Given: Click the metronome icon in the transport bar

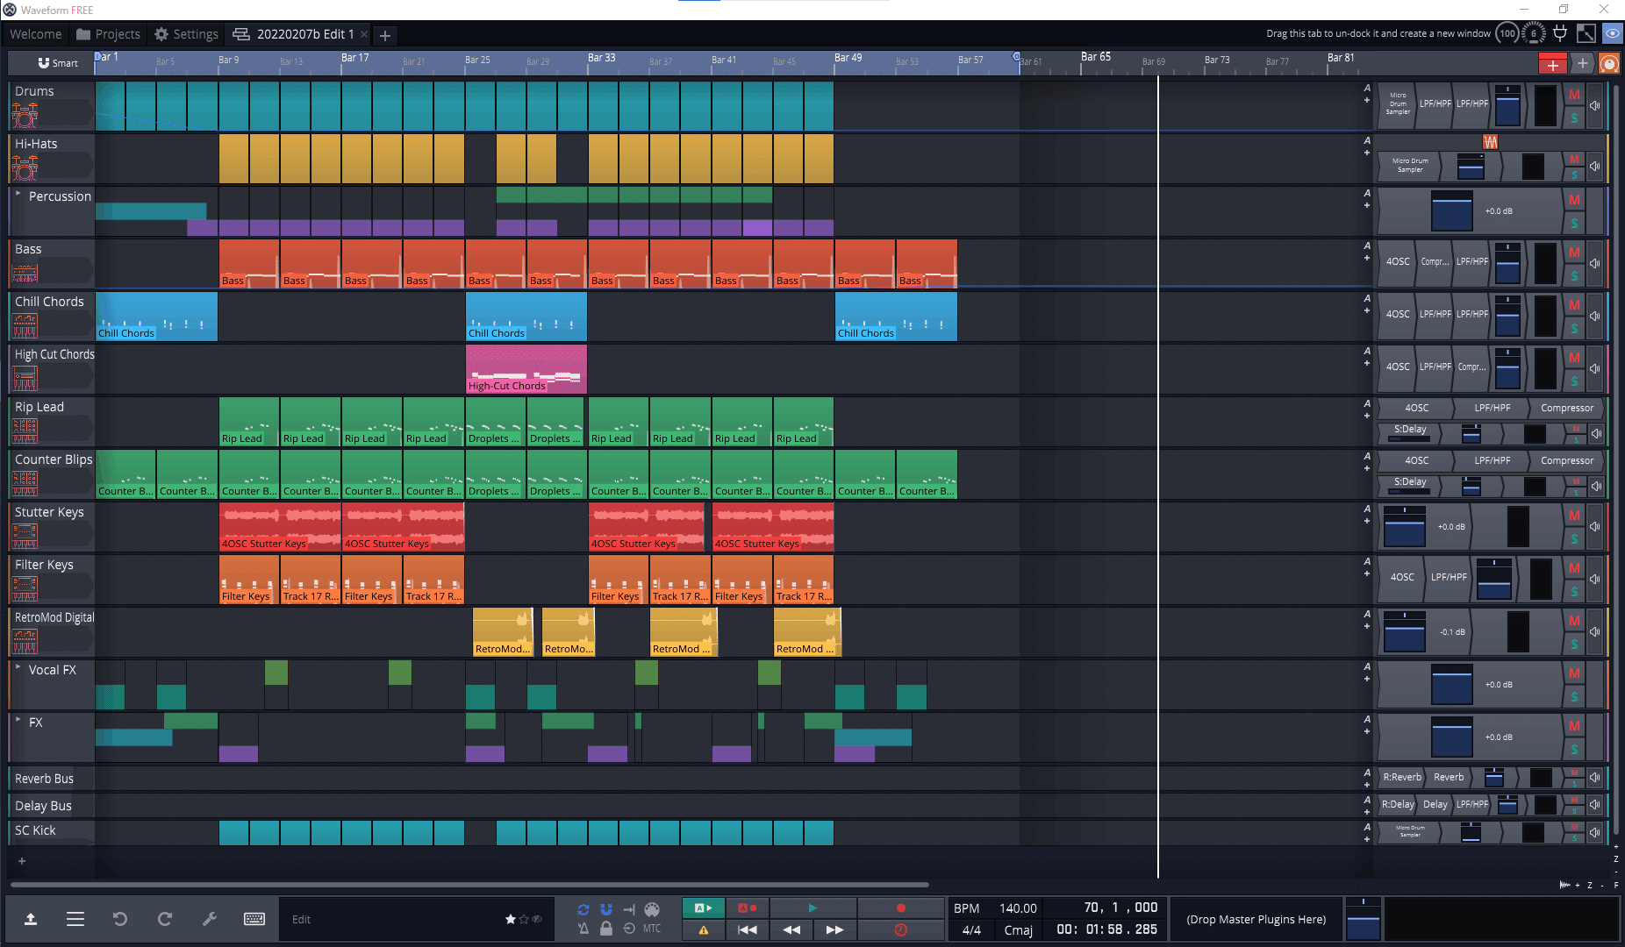Looking at the screenshot, I should tap(583, 929).
